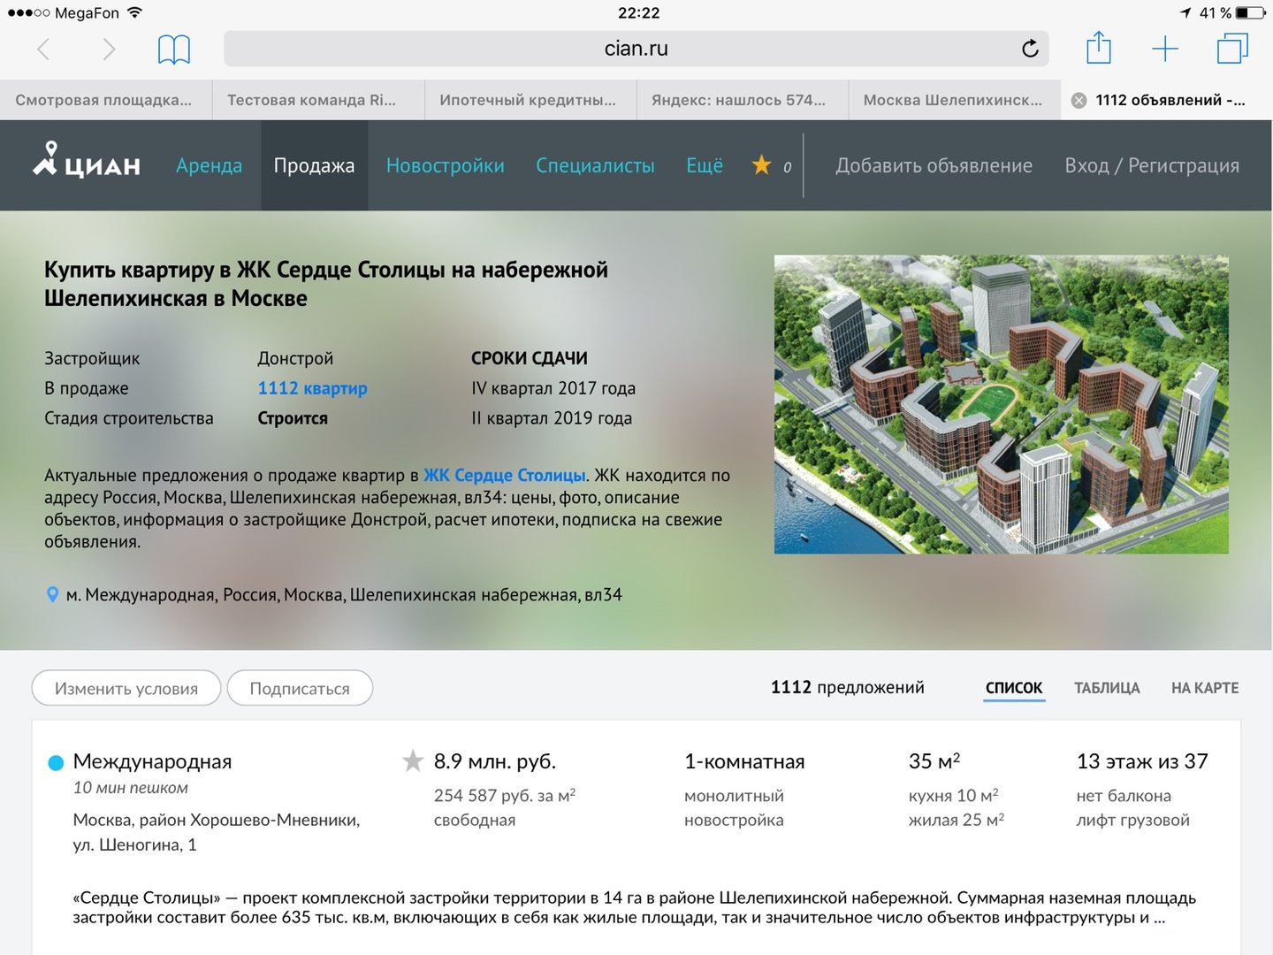Click the Международная metro listing title
Viewport: 1273px width, 955px height.
click(x=152, y=761)
